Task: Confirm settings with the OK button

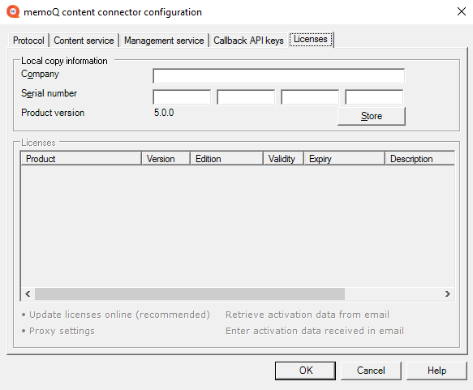Action: 305,371
